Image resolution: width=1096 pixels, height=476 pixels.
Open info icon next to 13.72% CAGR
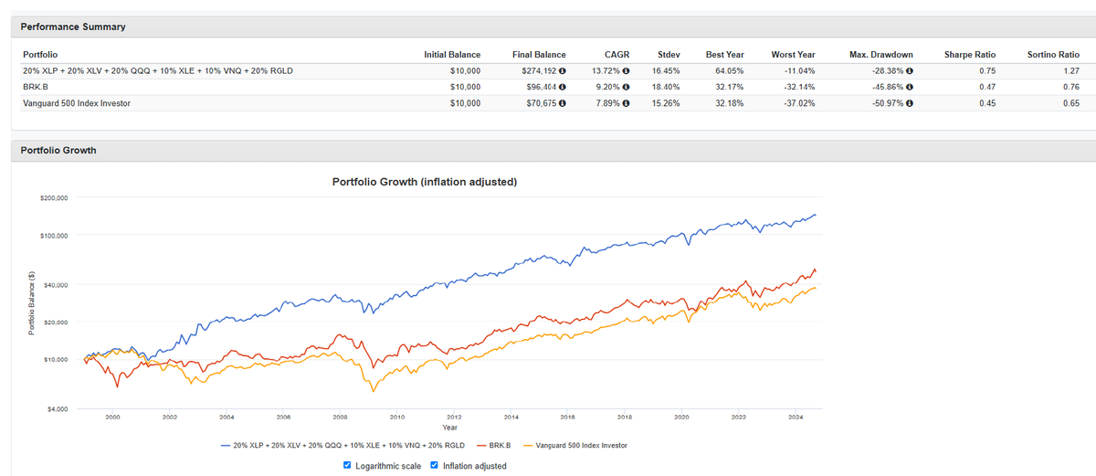626,71
